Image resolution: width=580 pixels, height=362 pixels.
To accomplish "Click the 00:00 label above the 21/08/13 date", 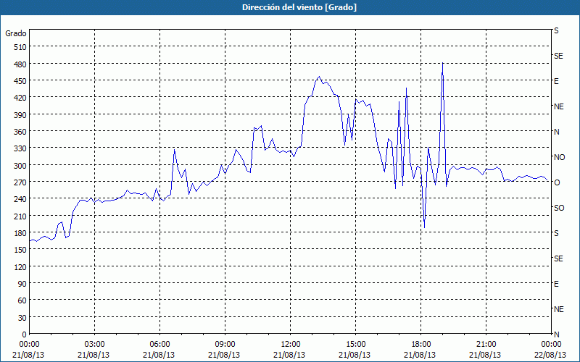I will (x=29, y=345).
